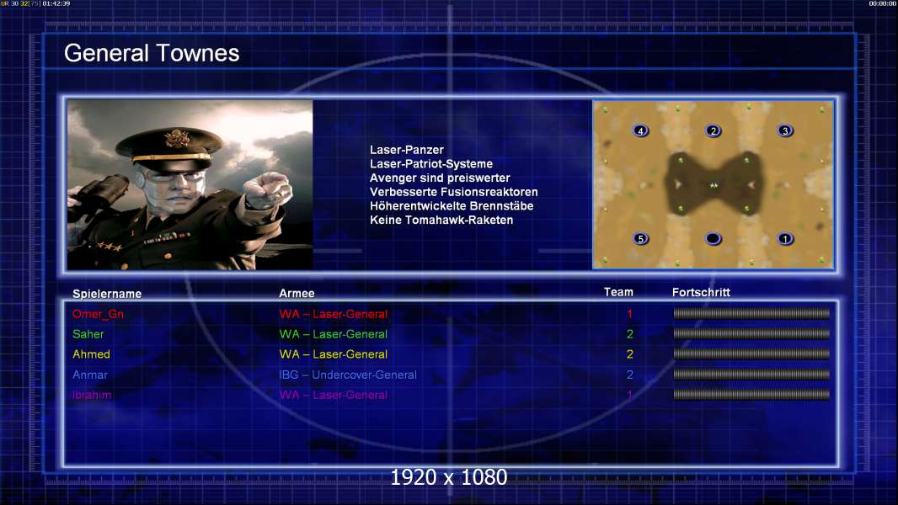
Task: Click start position marker 4 on the minimap
Action: [x=640, y=130]
